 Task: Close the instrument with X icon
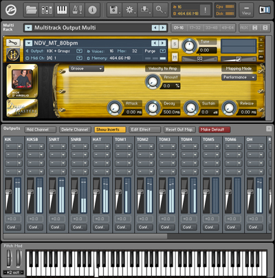click(x=261, y=40)
